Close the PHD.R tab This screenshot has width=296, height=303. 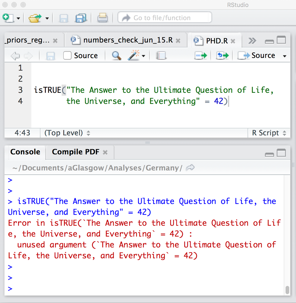coord(233,41)
